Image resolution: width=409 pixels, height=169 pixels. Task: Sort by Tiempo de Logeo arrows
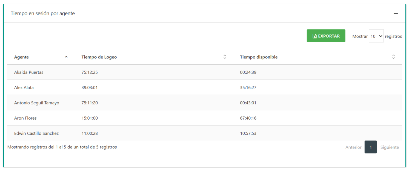(225, 57)
